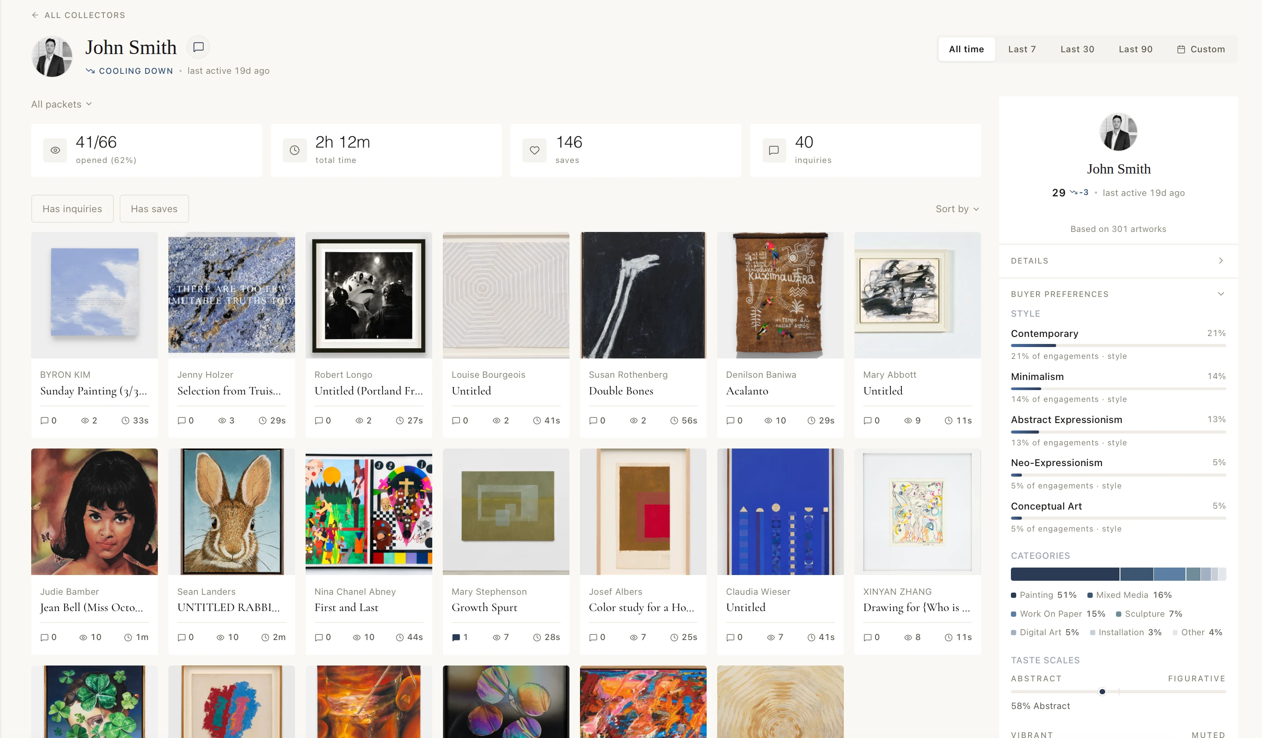Toggle the Has inquiries filter
Image resolution: width=1262 pixels, height=738 pixels.
point(72,209)
